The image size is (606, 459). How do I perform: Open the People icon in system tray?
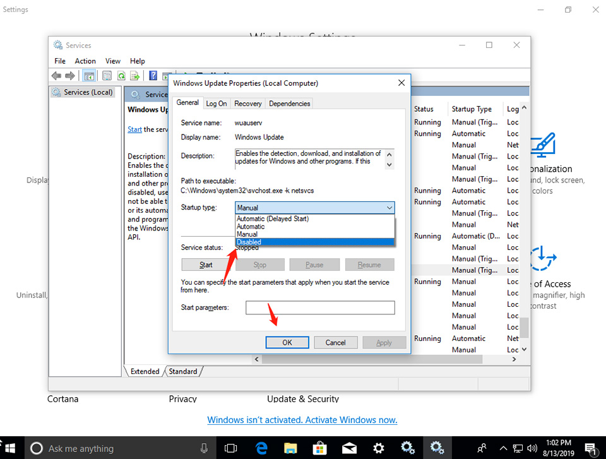pos(482,448)
